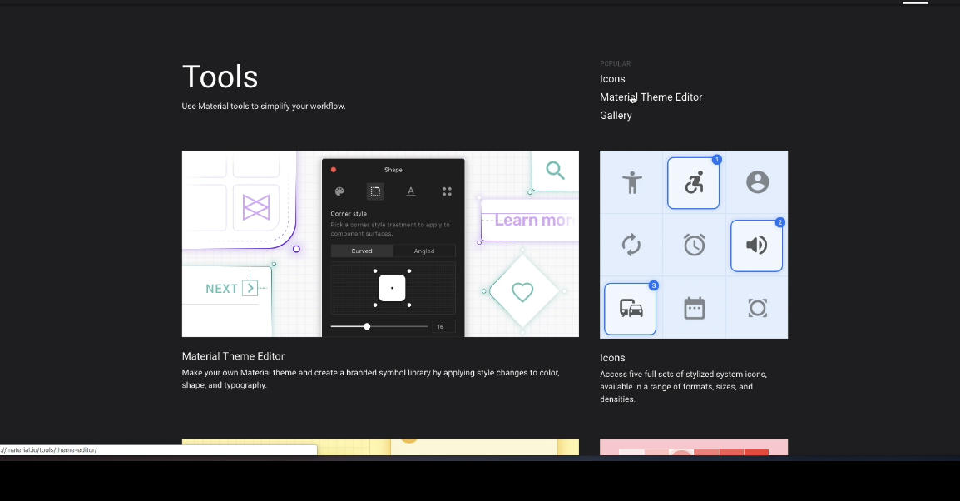Select the calendar icon
This screenshot has width=960, height=501.
(695, 308)
